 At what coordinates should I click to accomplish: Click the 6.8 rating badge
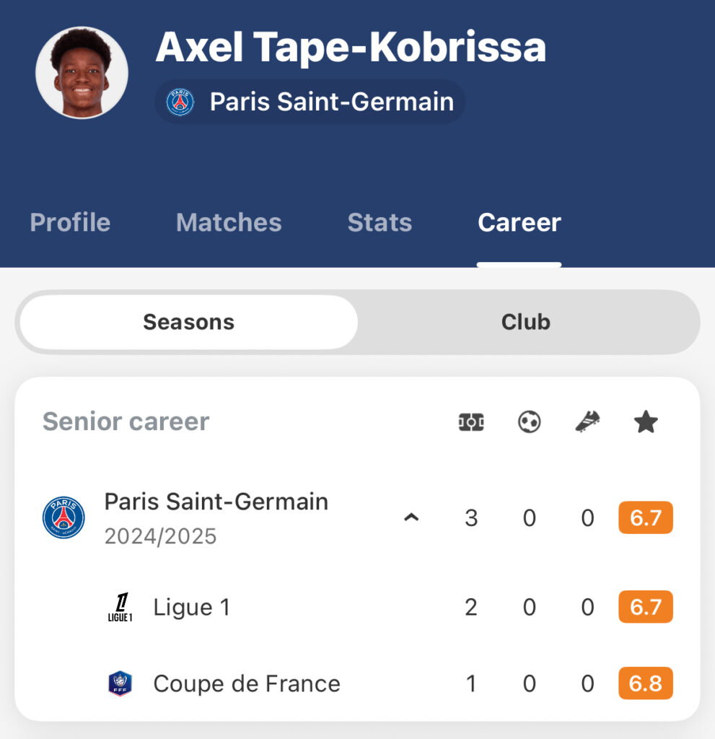[x=645, y=683]
